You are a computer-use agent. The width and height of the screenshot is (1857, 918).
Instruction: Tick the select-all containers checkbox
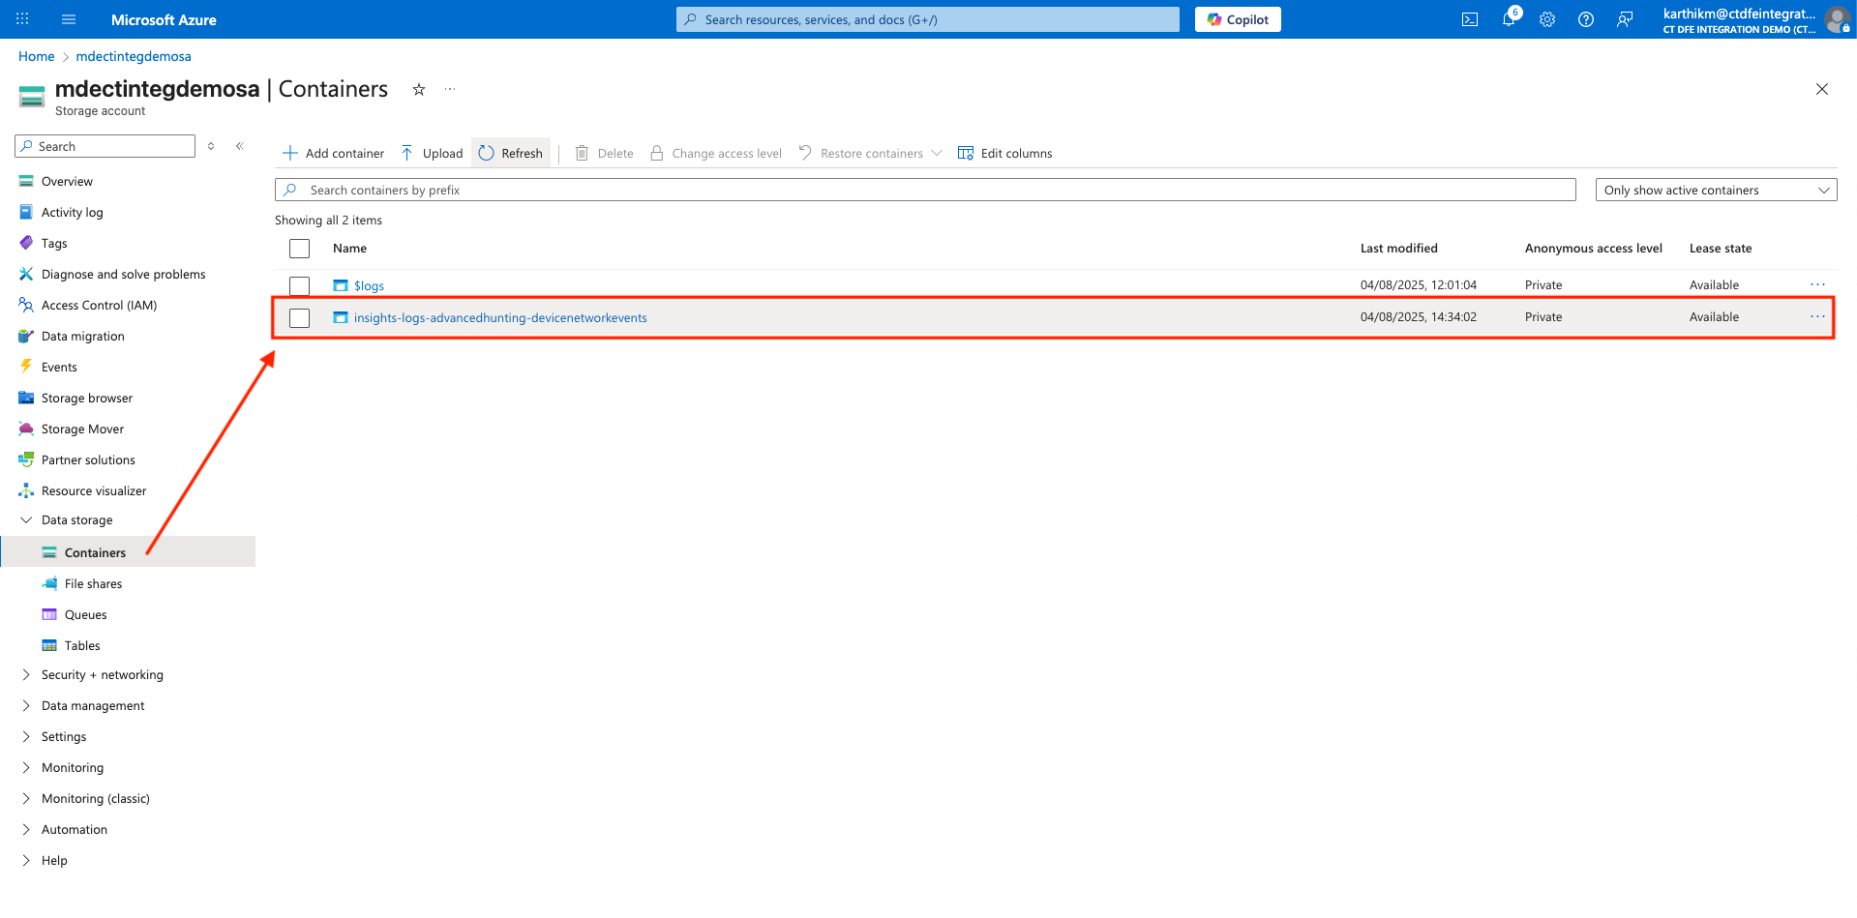(x=300, y=249)
